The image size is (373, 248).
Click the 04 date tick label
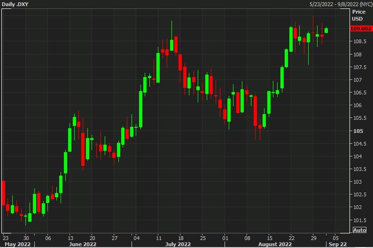(x=136, y=238)
